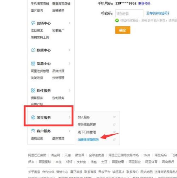Click the 货源中心 box icon
Screen dimensions: 177x178
33,63
